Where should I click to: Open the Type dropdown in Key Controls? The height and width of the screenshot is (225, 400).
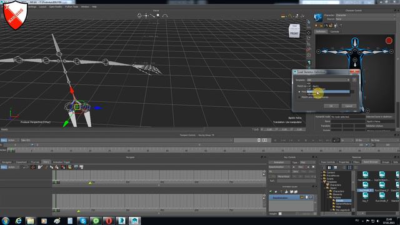307,162
